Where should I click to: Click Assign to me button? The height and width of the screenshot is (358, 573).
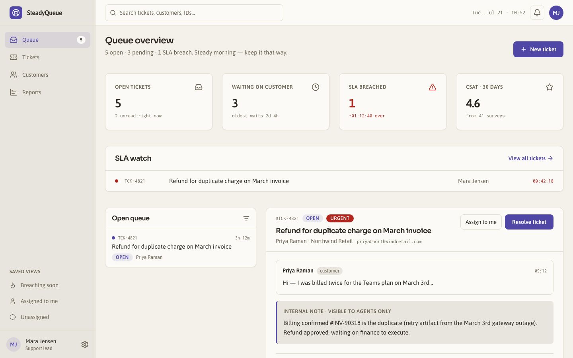coord(481,222)
